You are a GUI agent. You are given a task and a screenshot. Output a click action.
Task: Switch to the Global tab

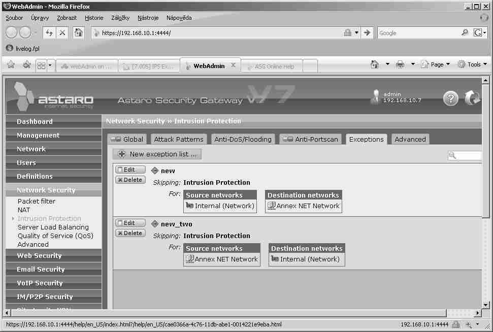(127, 139)
